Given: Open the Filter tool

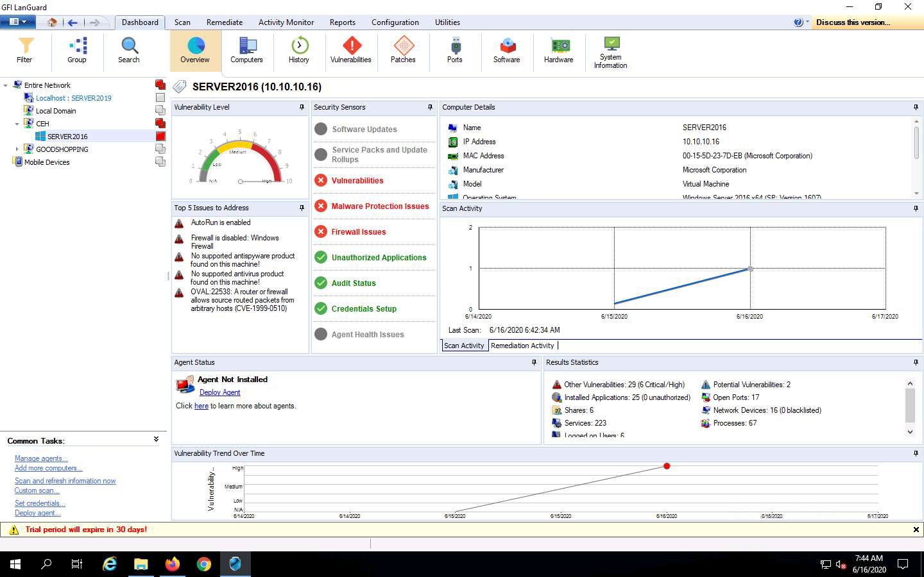Looking at the screenshot, I should 24,50.
